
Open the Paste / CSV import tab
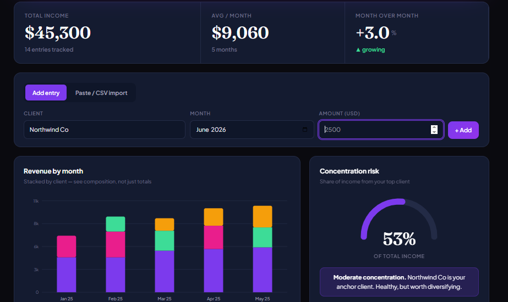click(x=101, y=93)
